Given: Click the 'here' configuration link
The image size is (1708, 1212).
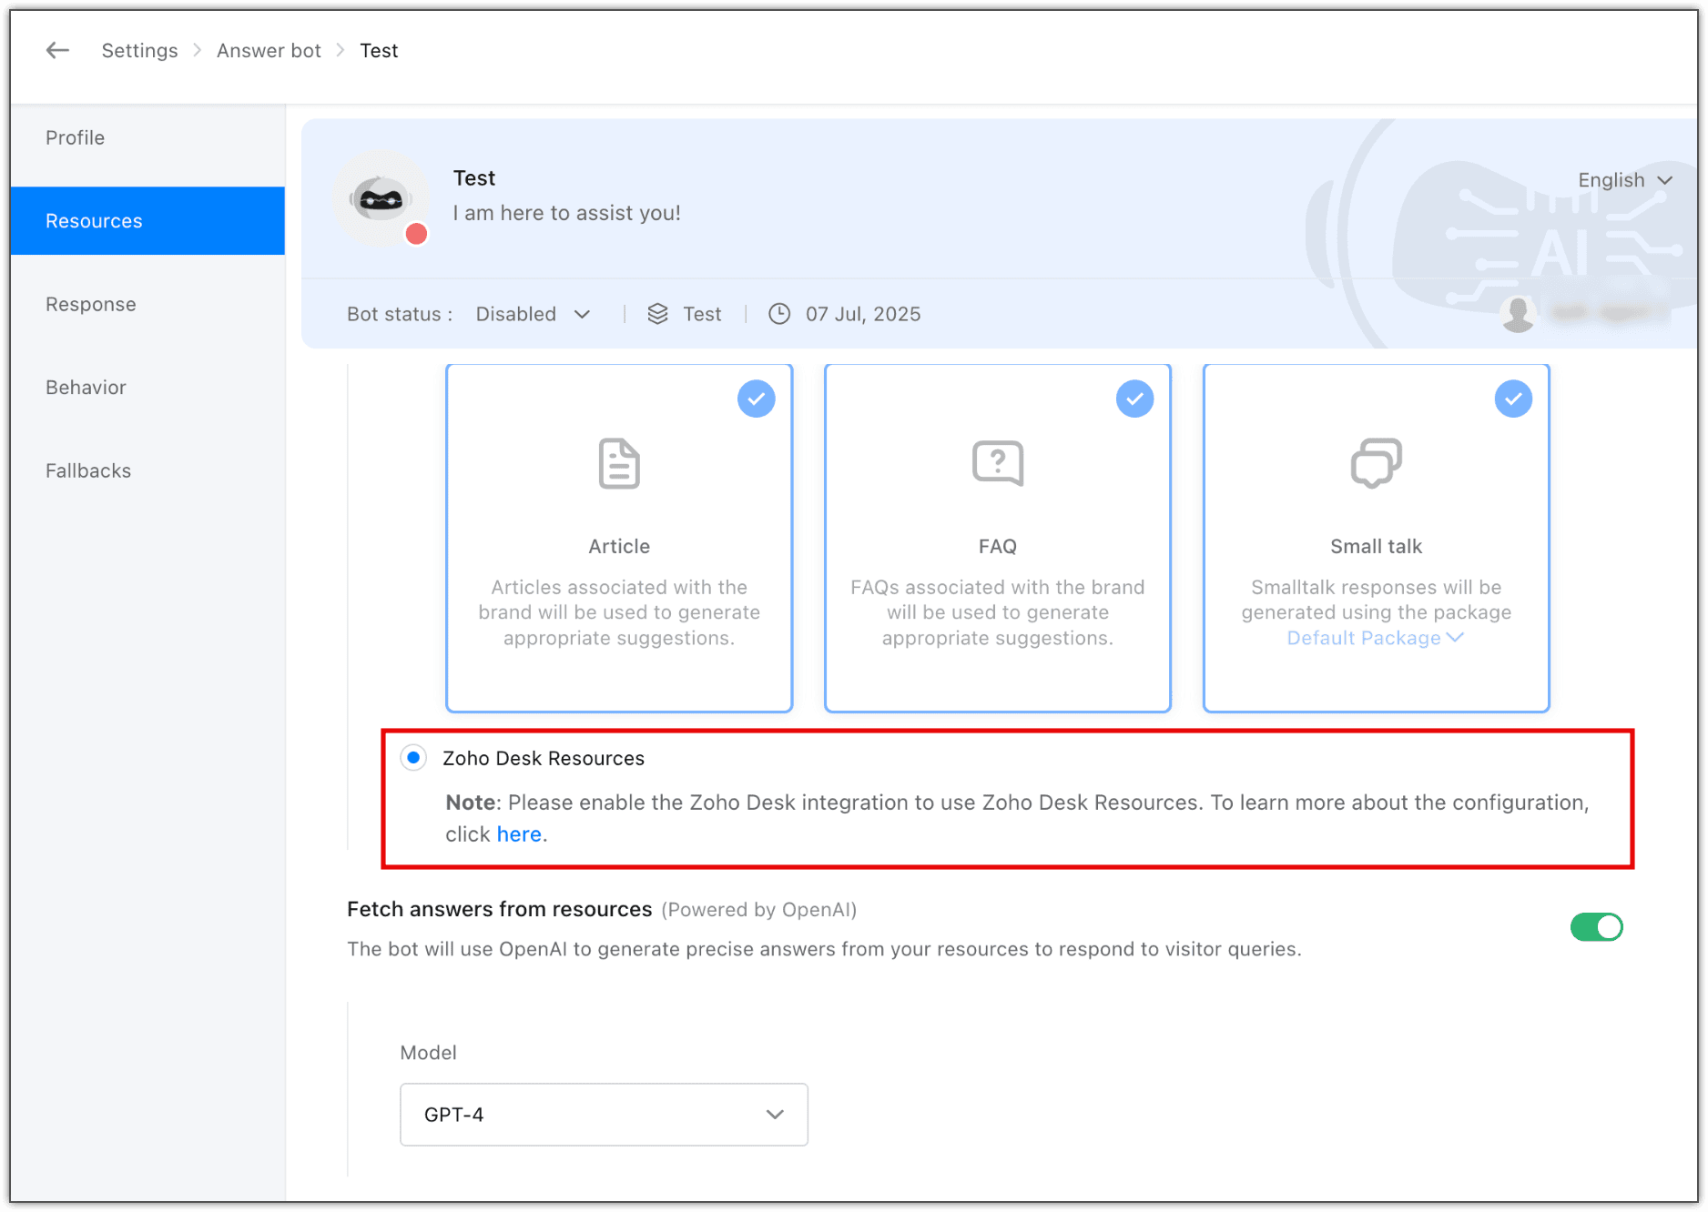Looking at the screenshot, I should point(519,834).
